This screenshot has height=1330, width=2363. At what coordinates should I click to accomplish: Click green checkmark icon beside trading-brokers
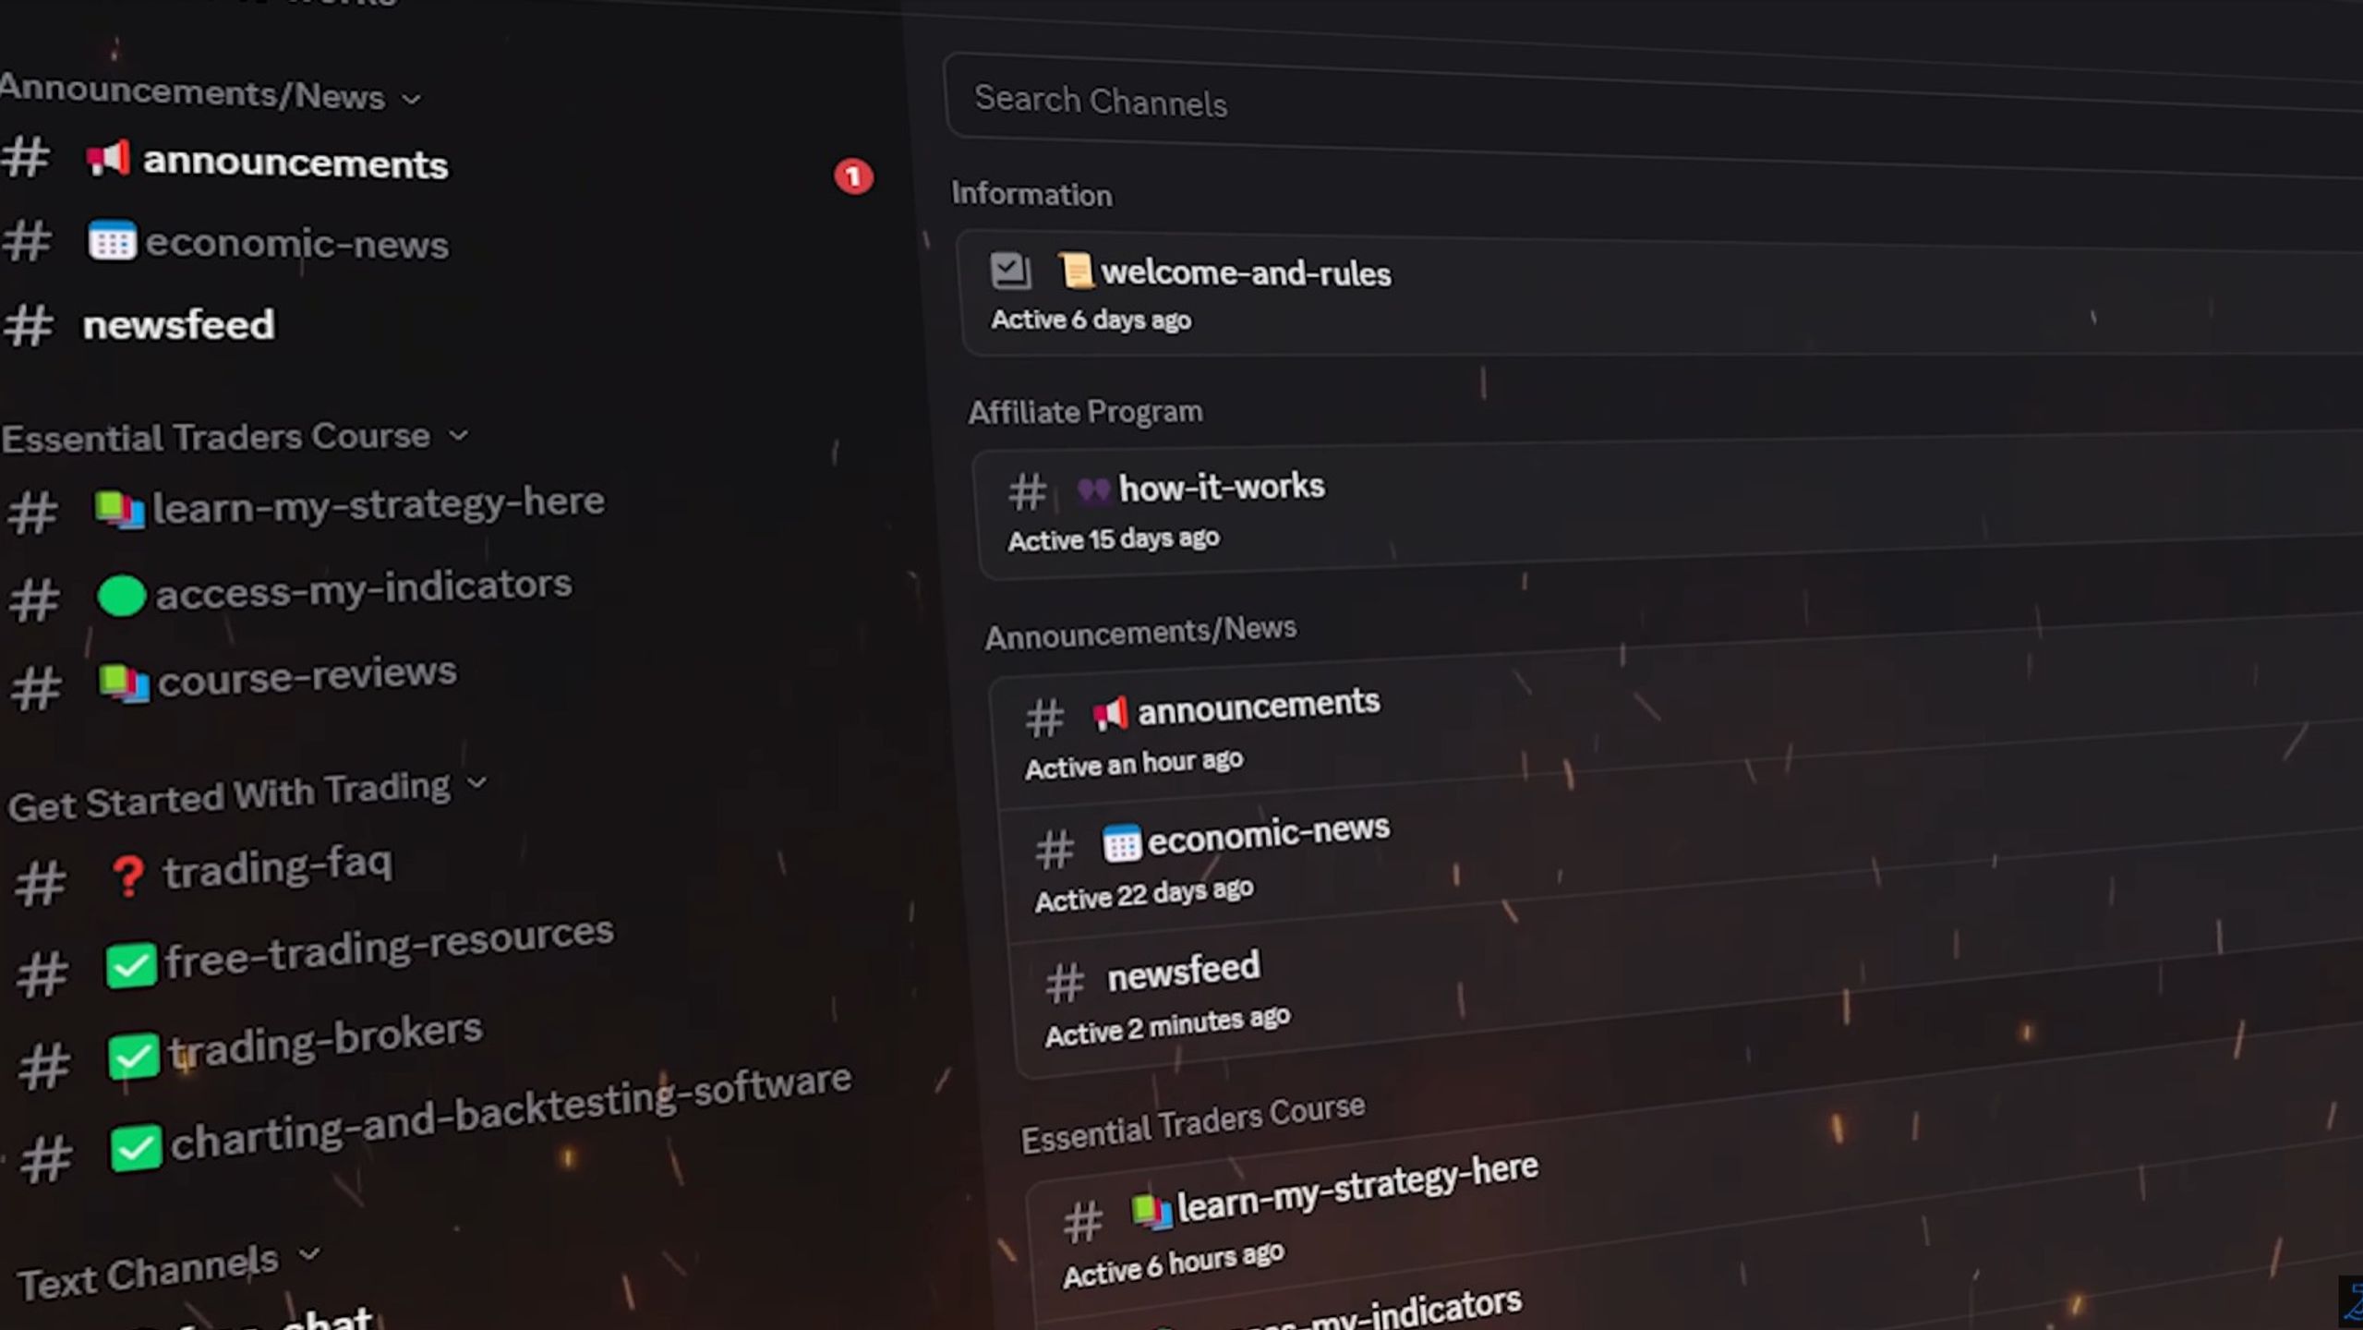(134, 1056)
